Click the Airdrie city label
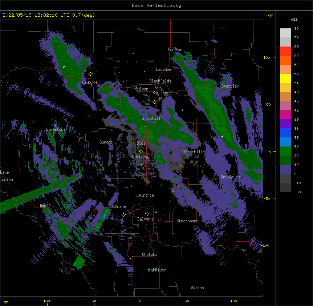Viewport: 313px width, 306px height. point(146,195)
